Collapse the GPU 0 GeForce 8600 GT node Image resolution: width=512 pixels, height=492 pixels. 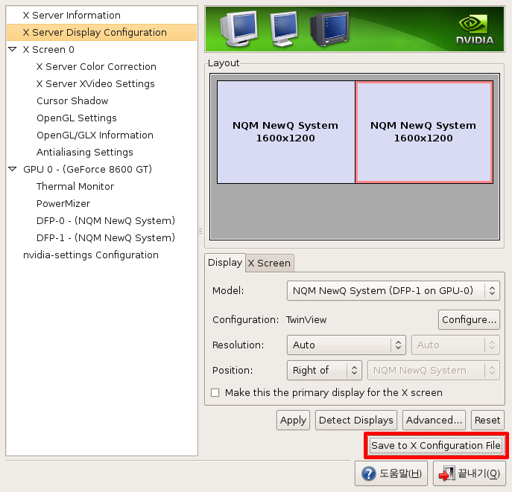[13, 169]
